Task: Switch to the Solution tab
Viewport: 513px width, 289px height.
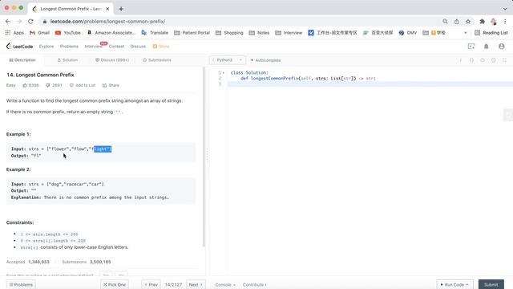Action: point(67,60)
